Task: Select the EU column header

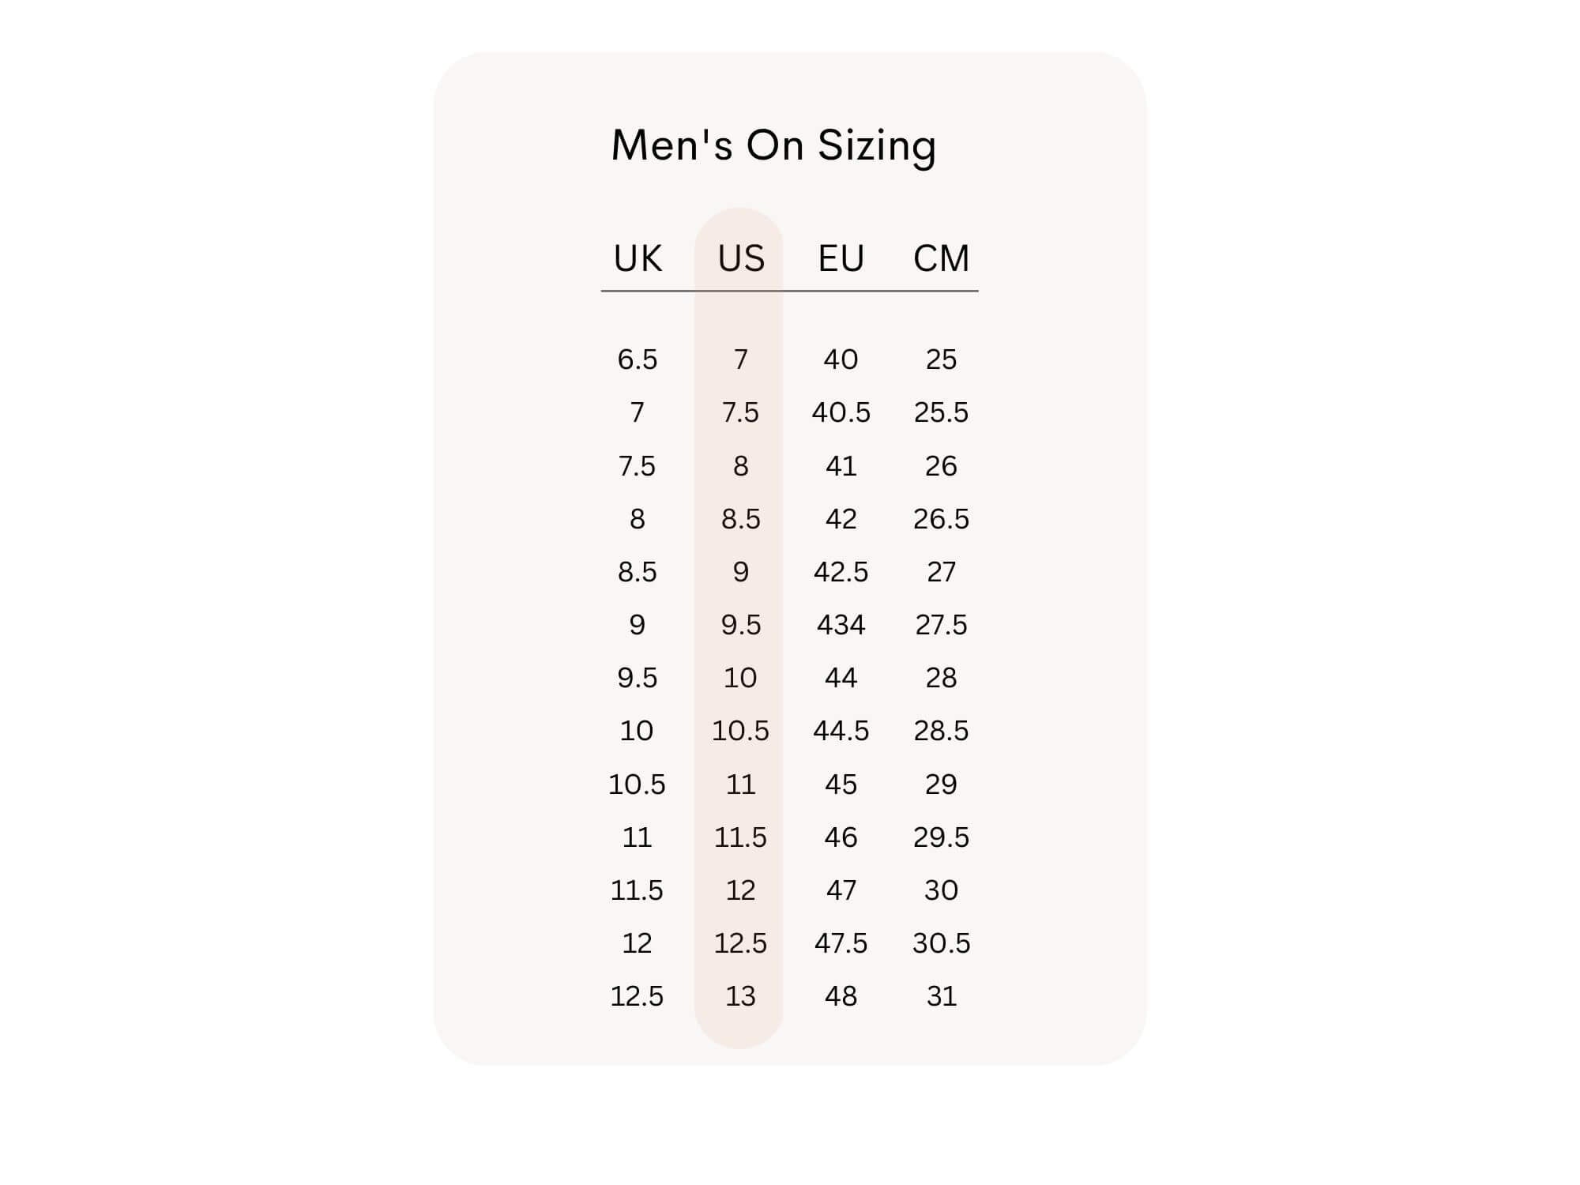Action: [841, 258]
